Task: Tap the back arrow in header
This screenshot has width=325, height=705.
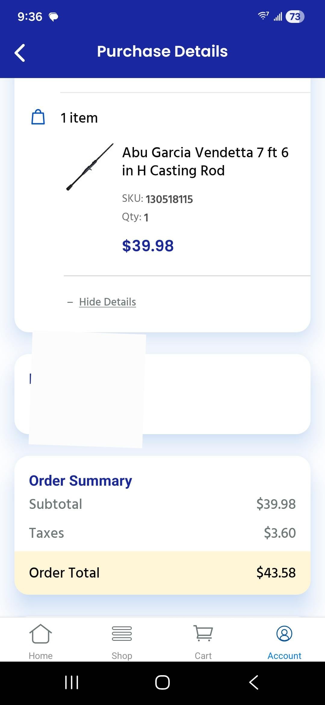Action: click(20, 53)
